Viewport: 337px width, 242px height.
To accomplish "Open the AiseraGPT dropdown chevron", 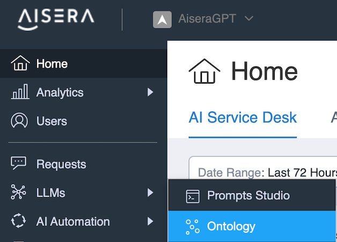I will (x=249, y=18).
